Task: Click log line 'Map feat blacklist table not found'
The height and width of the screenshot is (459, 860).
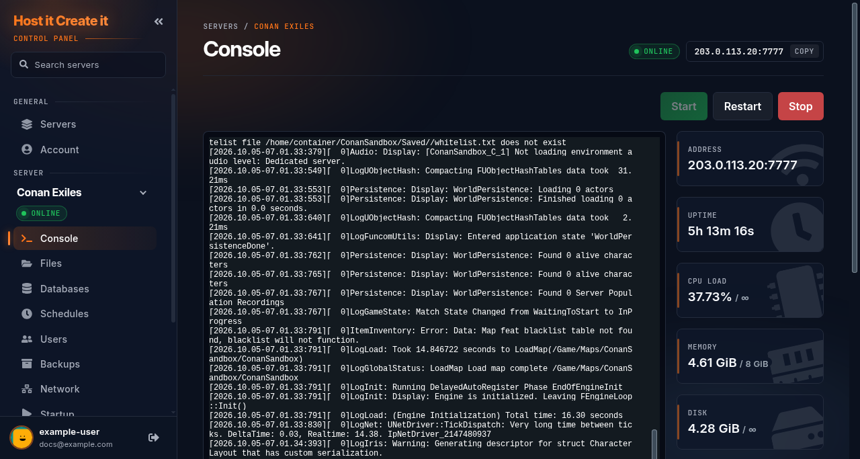Action: 421,335
